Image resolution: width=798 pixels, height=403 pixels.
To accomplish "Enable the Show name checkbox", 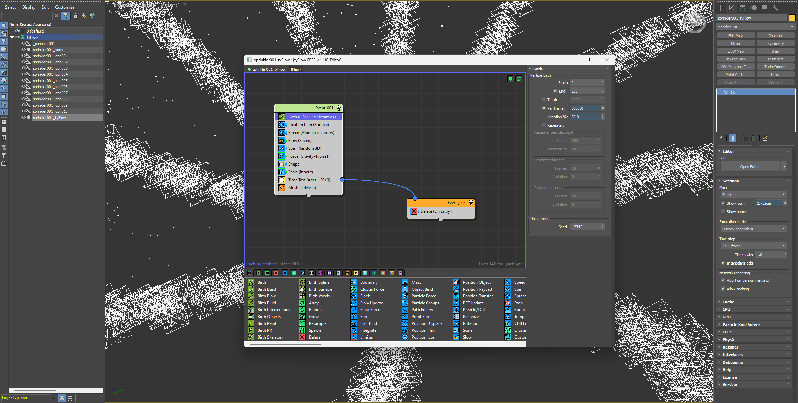I will pos(723,212).
